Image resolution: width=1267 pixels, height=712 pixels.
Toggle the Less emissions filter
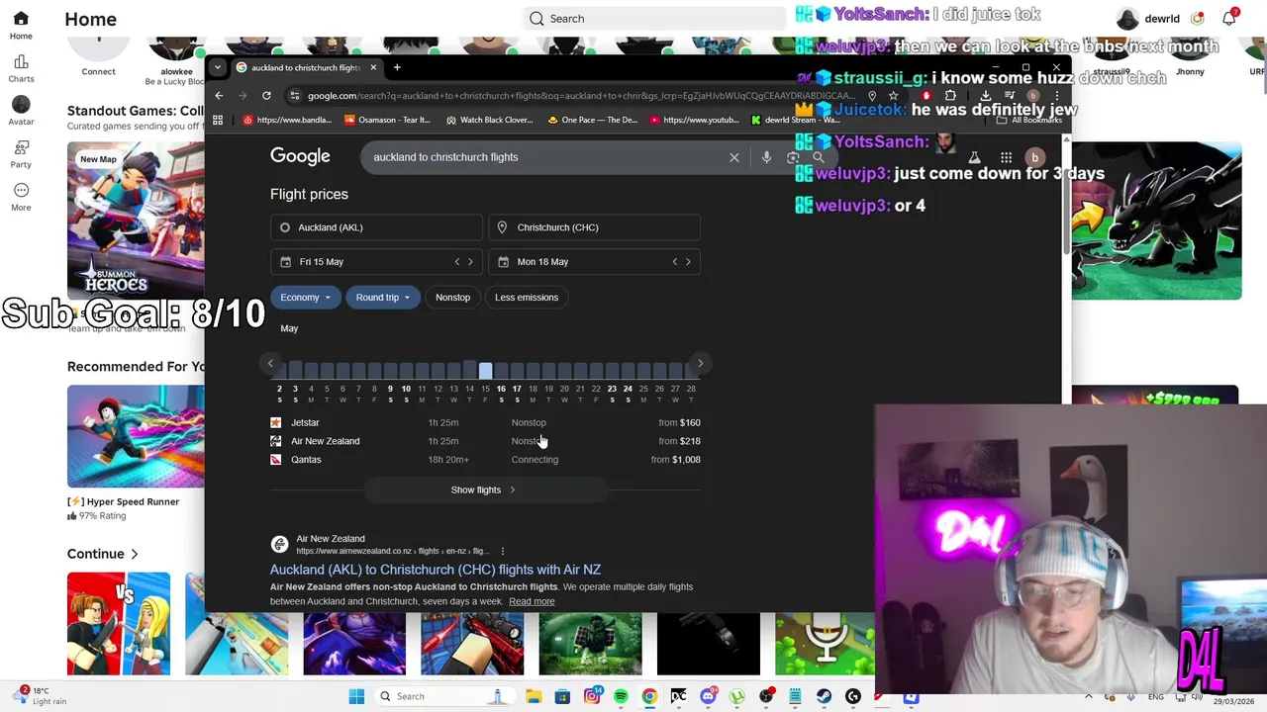(527, 298)
